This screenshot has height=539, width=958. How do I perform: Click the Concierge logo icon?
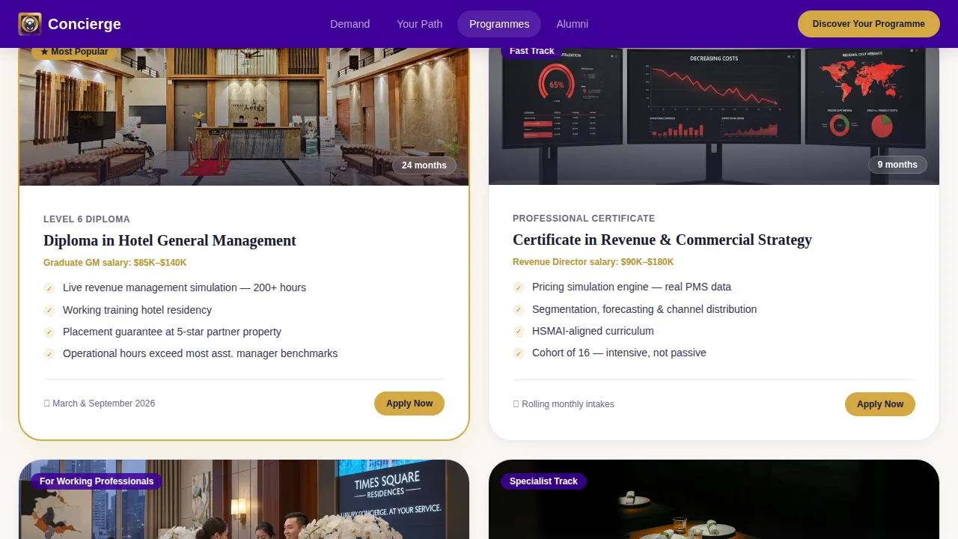tap(30, 24)
